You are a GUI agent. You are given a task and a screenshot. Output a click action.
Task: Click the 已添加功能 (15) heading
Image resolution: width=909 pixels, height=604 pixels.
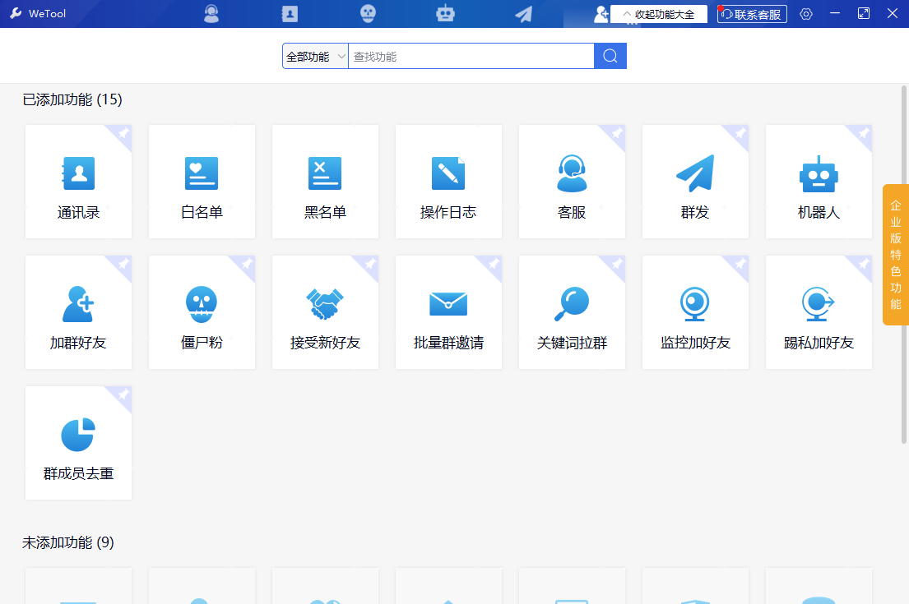click(72, 99)
